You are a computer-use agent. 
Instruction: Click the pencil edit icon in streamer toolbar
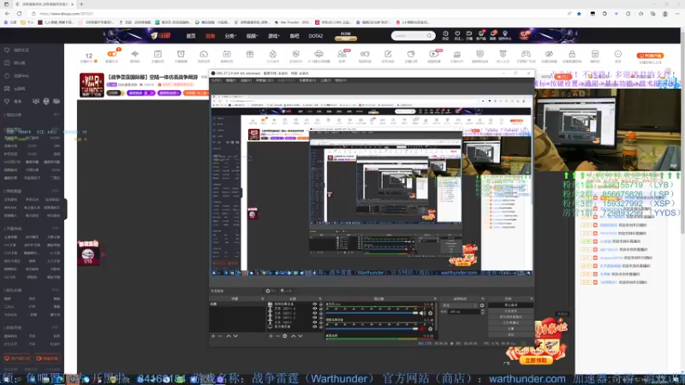tap(388, 54)
